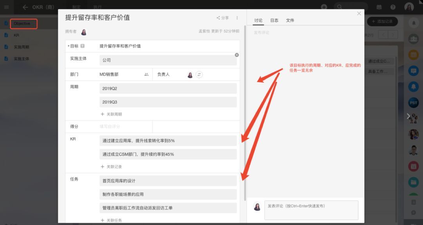Click the commenter avatar beside the comment box
Viewport: 423px width, 225px height.
point(257,207)
